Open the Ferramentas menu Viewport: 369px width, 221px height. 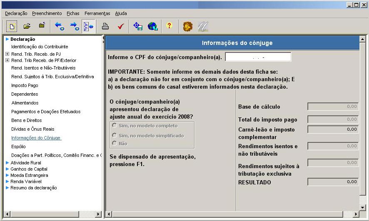(97, 13)
